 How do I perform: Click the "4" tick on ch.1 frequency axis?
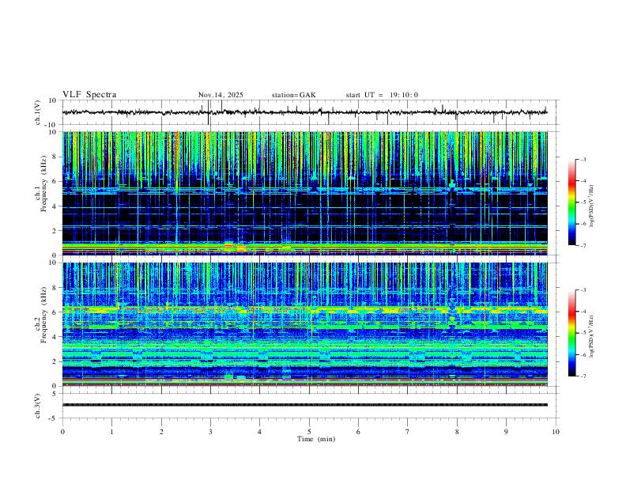pos(54,206)
